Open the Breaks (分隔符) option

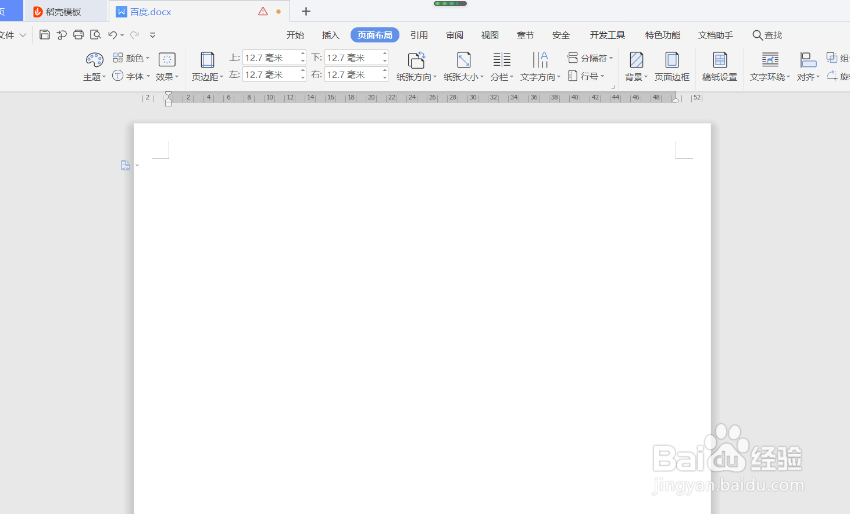[590, 58]
